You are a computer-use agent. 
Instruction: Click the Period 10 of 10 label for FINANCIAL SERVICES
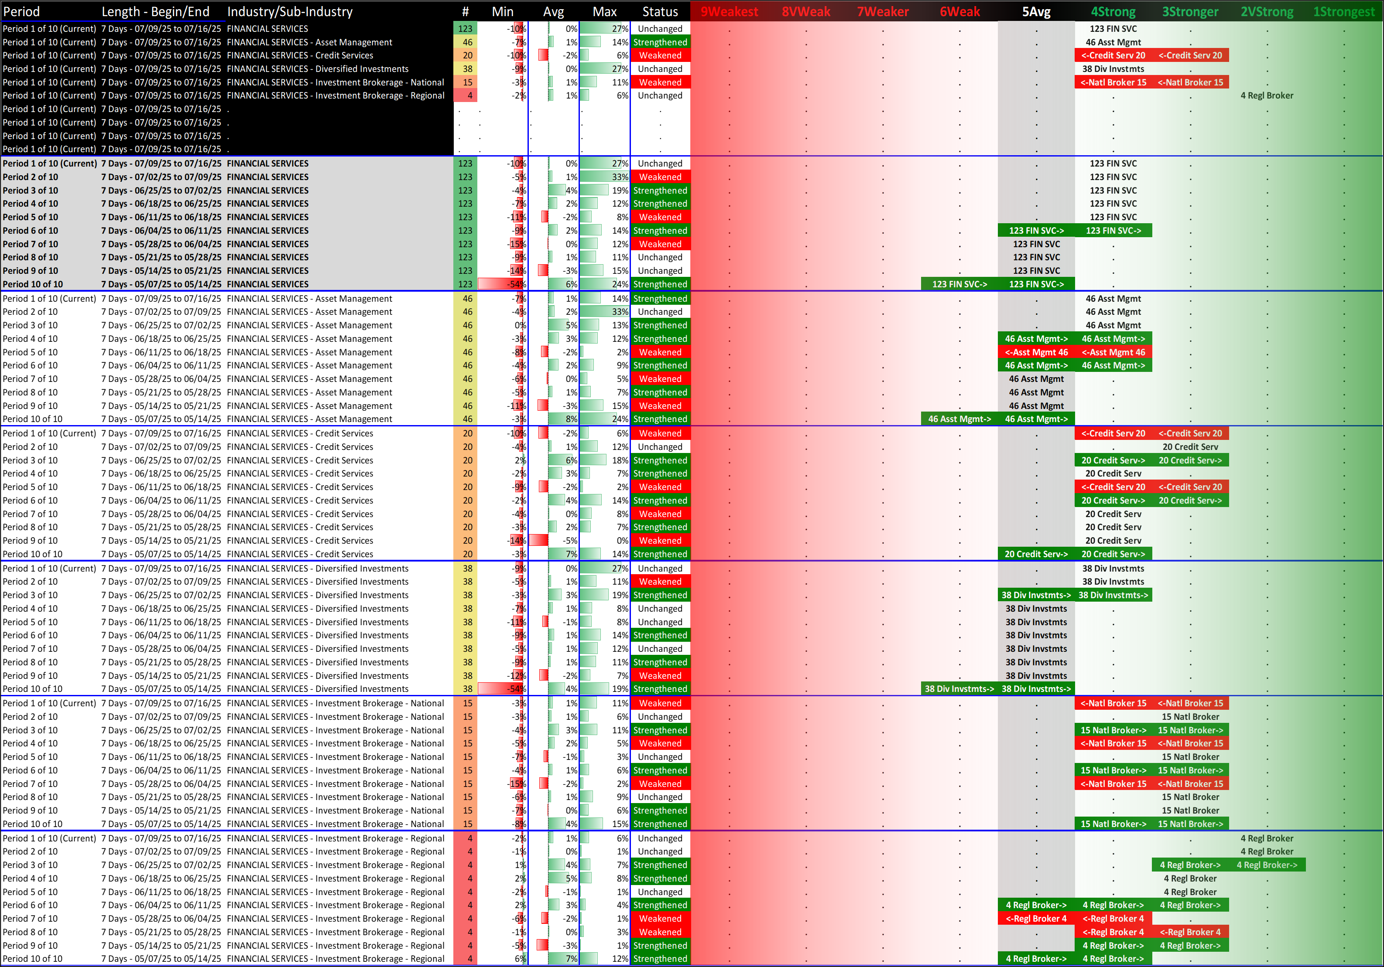click(x=33, y=284)
